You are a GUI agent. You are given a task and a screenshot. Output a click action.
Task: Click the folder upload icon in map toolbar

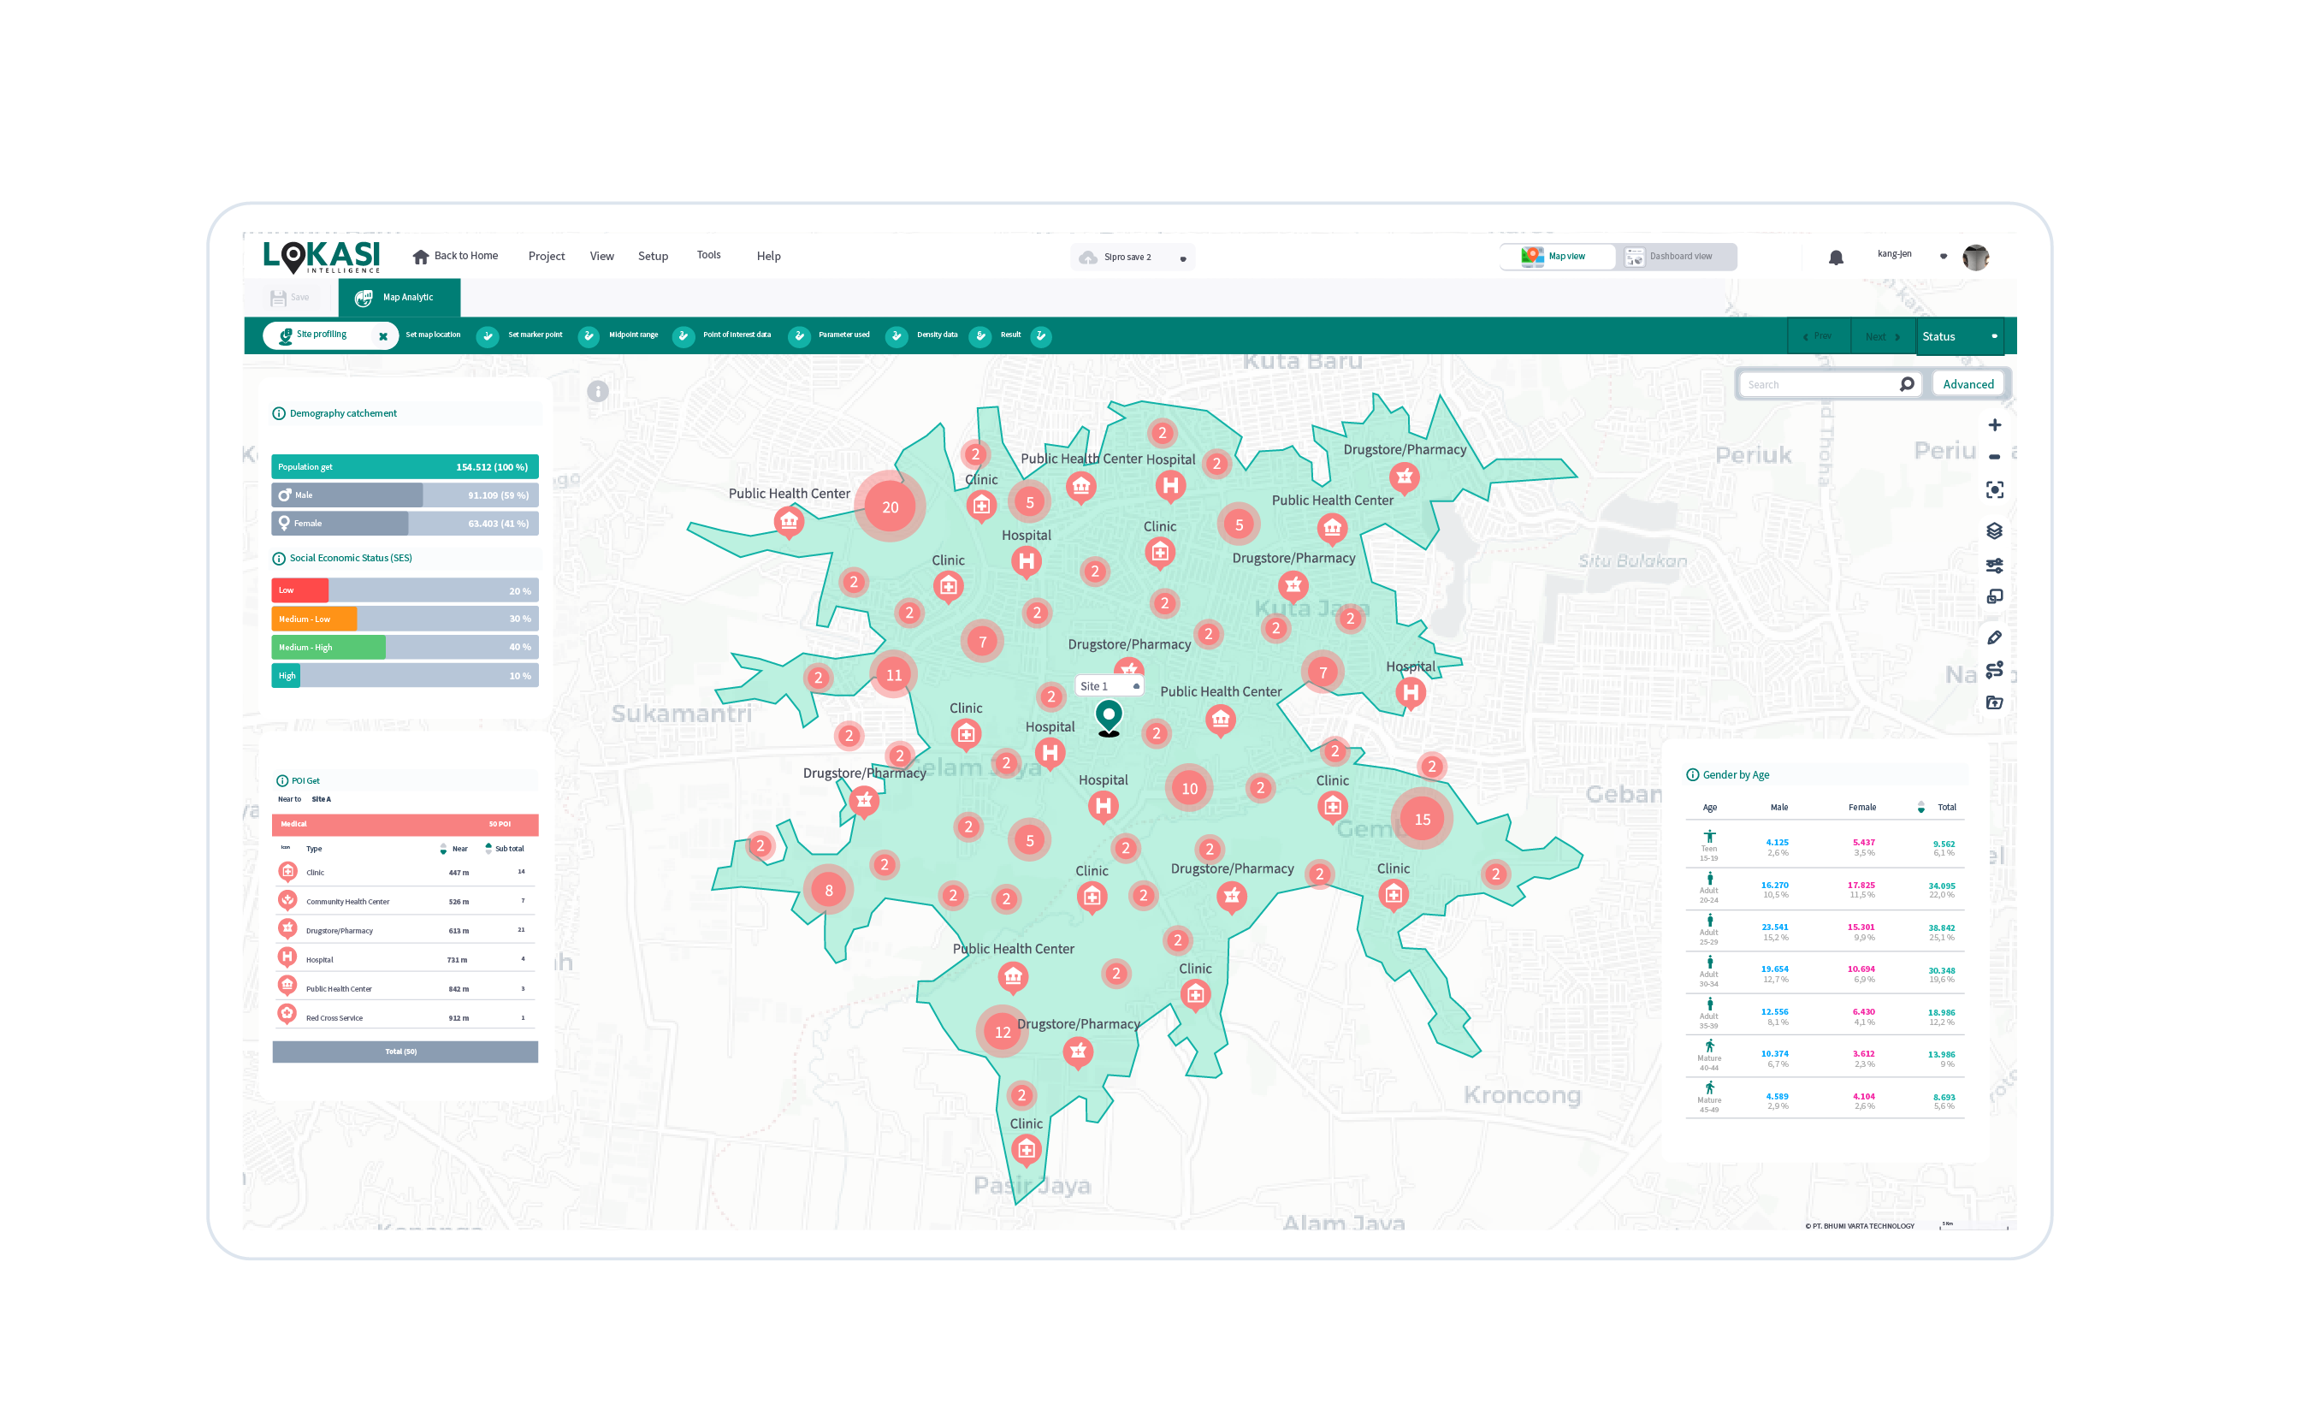(x=1993, y=702)
